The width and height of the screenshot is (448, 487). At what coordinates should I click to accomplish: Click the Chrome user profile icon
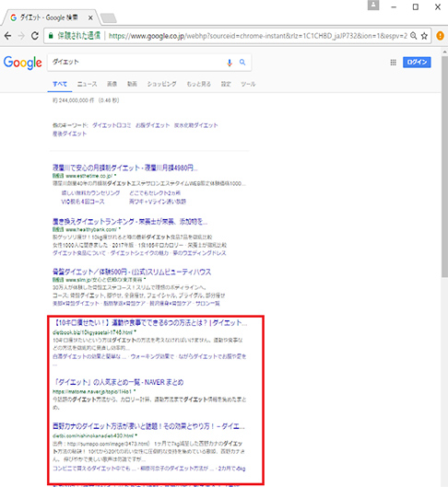coord(373,6)
